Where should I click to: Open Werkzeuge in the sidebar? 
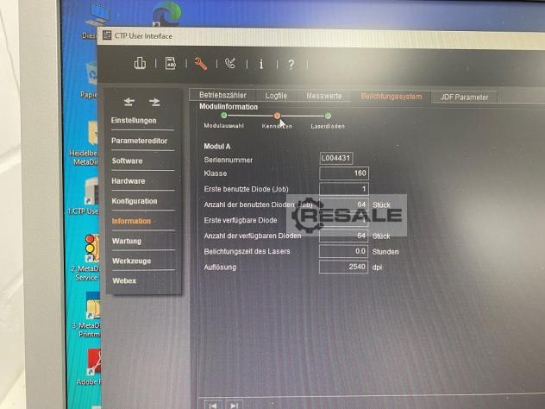pos(132,261)
